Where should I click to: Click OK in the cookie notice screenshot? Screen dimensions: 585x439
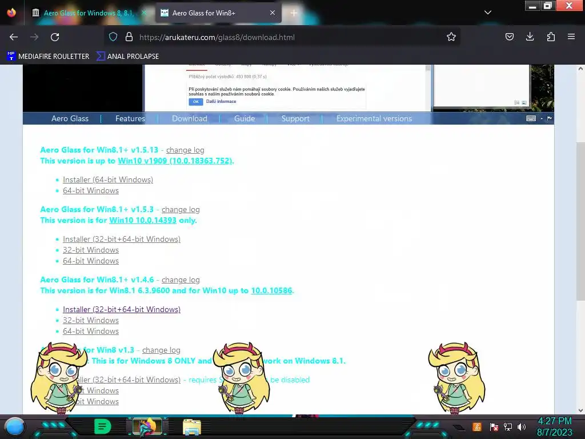tap(195, 102)
